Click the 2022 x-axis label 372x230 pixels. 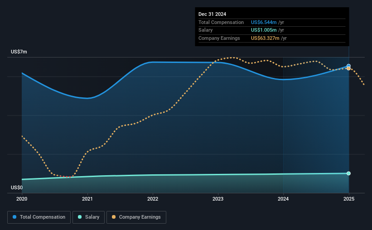pos(153,199)
